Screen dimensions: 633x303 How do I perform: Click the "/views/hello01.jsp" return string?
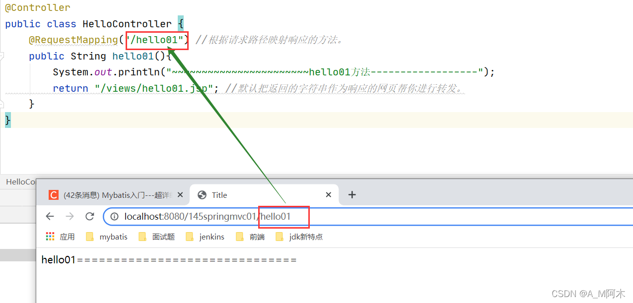click(x=154, y=88)
